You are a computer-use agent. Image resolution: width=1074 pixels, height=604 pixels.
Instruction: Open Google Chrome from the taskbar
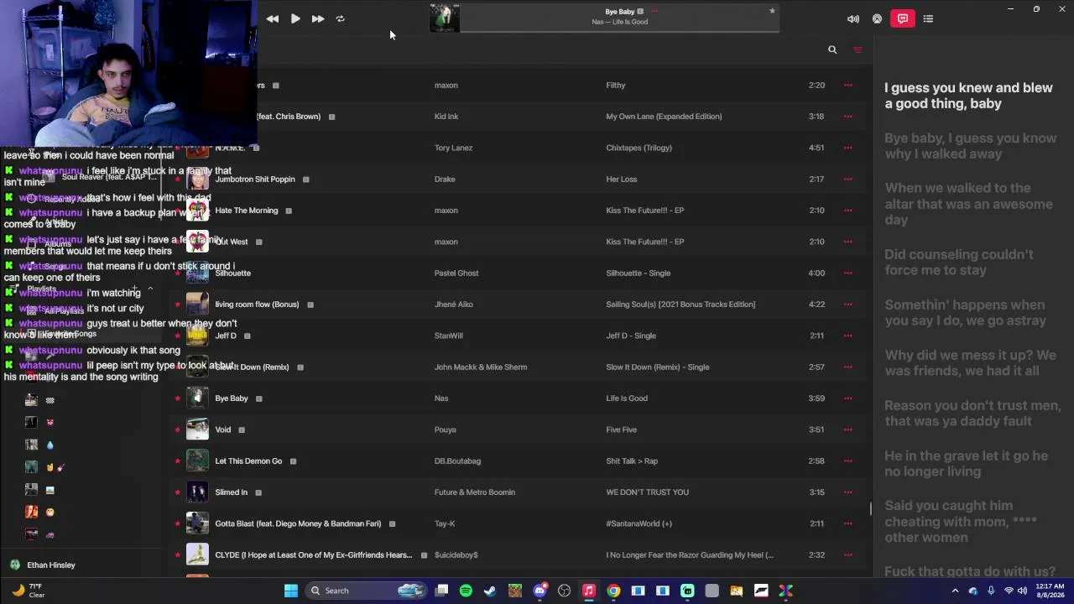pyautogui.click(x=613, y=591)
